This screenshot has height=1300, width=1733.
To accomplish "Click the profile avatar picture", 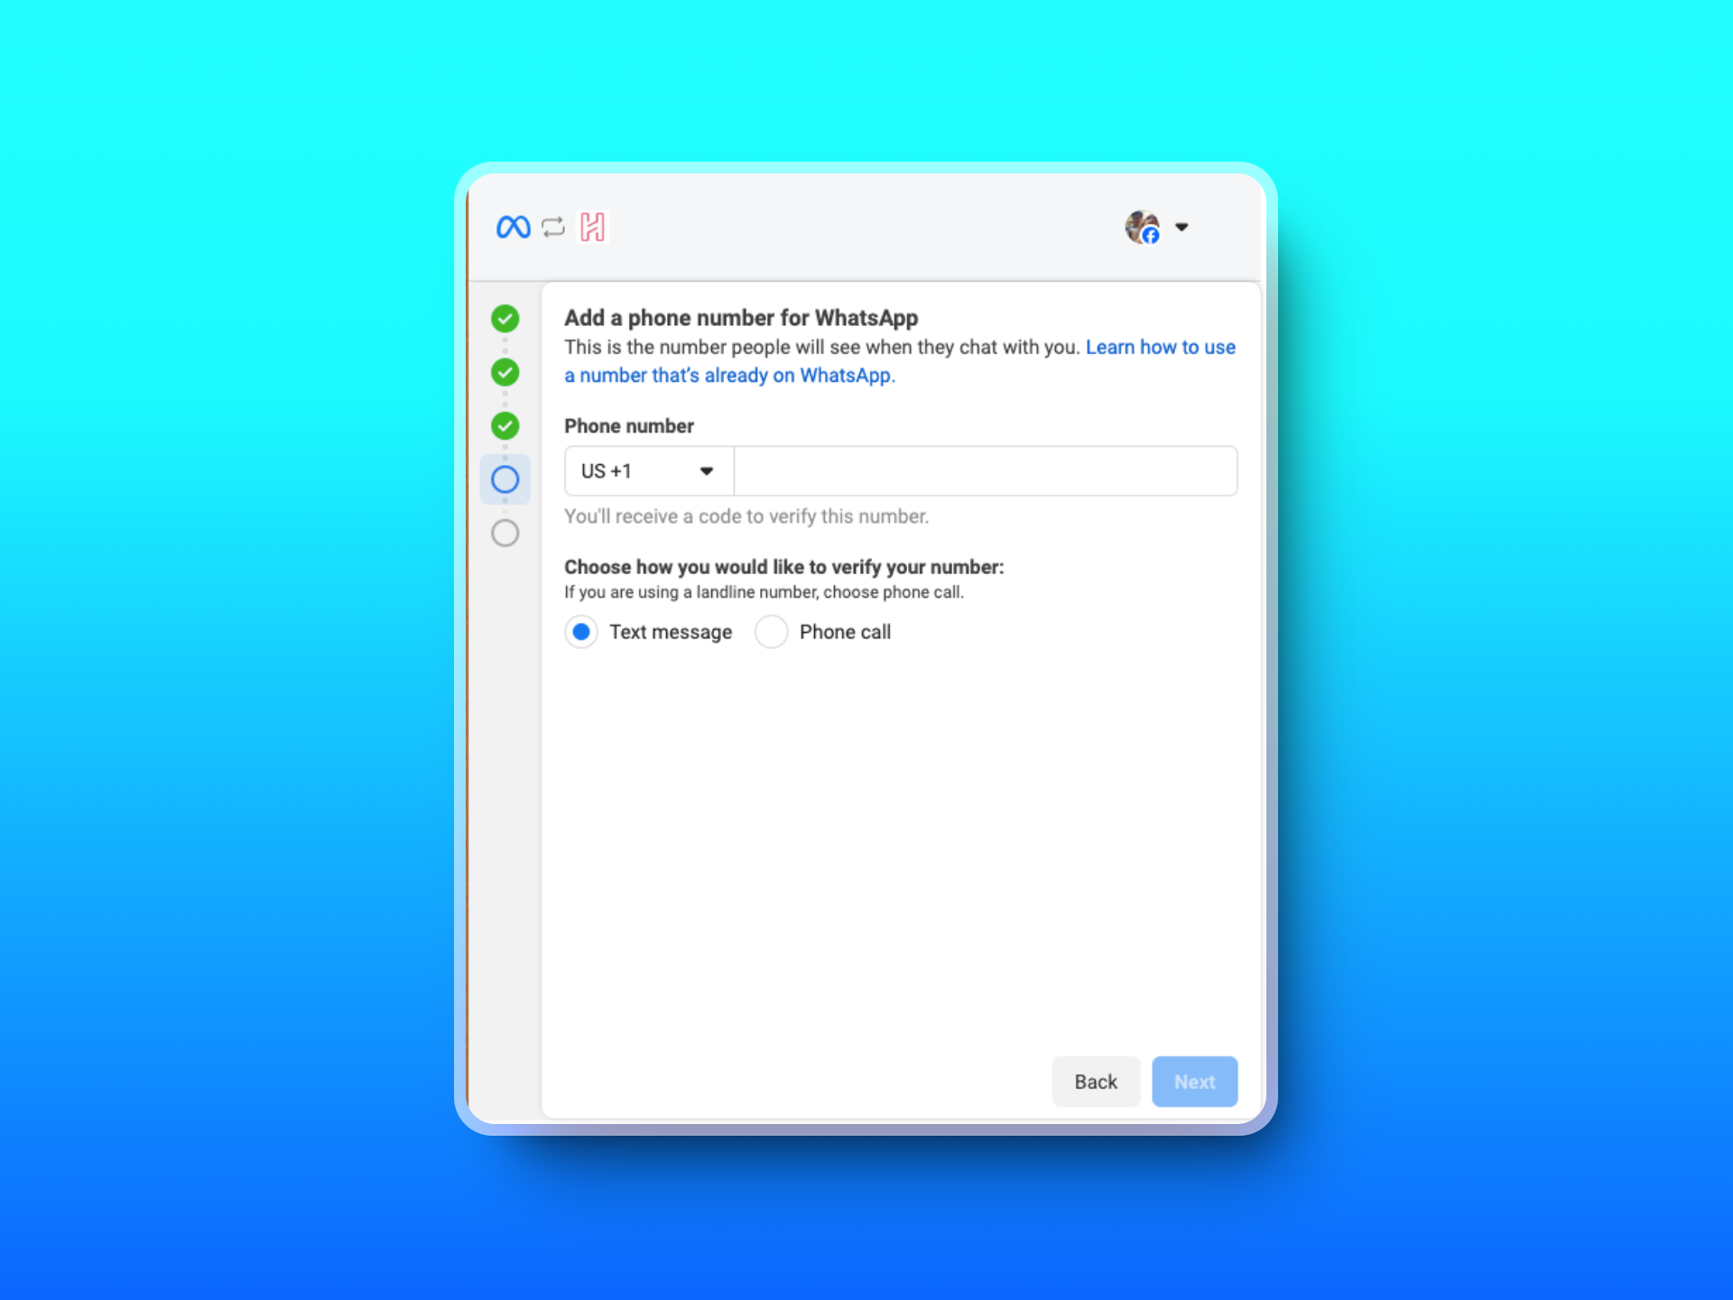I will point(1142,227).
